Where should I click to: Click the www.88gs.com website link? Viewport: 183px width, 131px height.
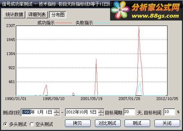coord(155,16)
